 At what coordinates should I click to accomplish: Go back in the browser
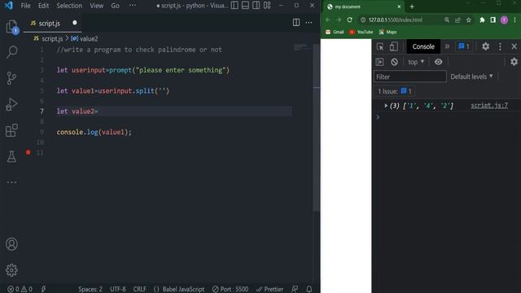click(x=328, y=20)
